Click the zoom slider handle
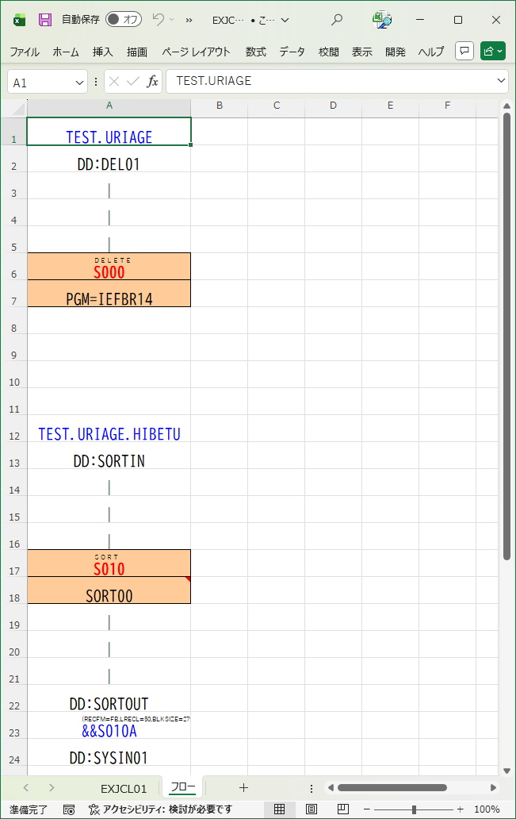Screen dimensions: 516x819 coord(413,809)
